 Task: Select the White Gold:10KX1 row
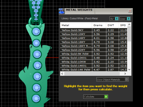pyautogui.click(x=94, y=58)
